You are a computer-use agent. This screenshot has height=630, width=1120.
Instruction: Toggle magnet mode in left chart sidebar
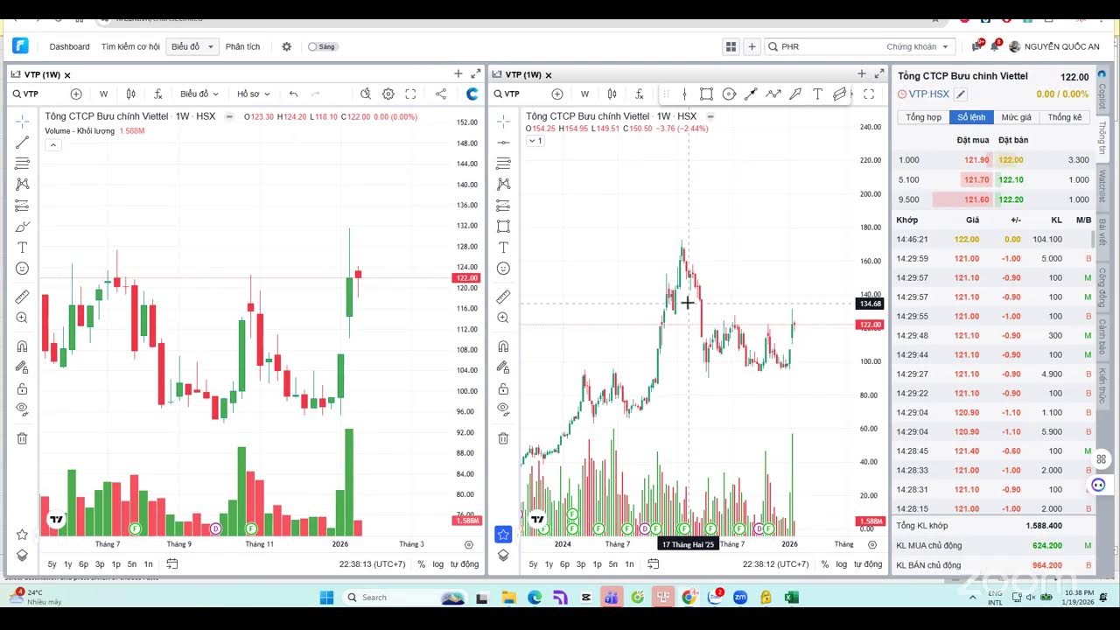click(22, 346)
